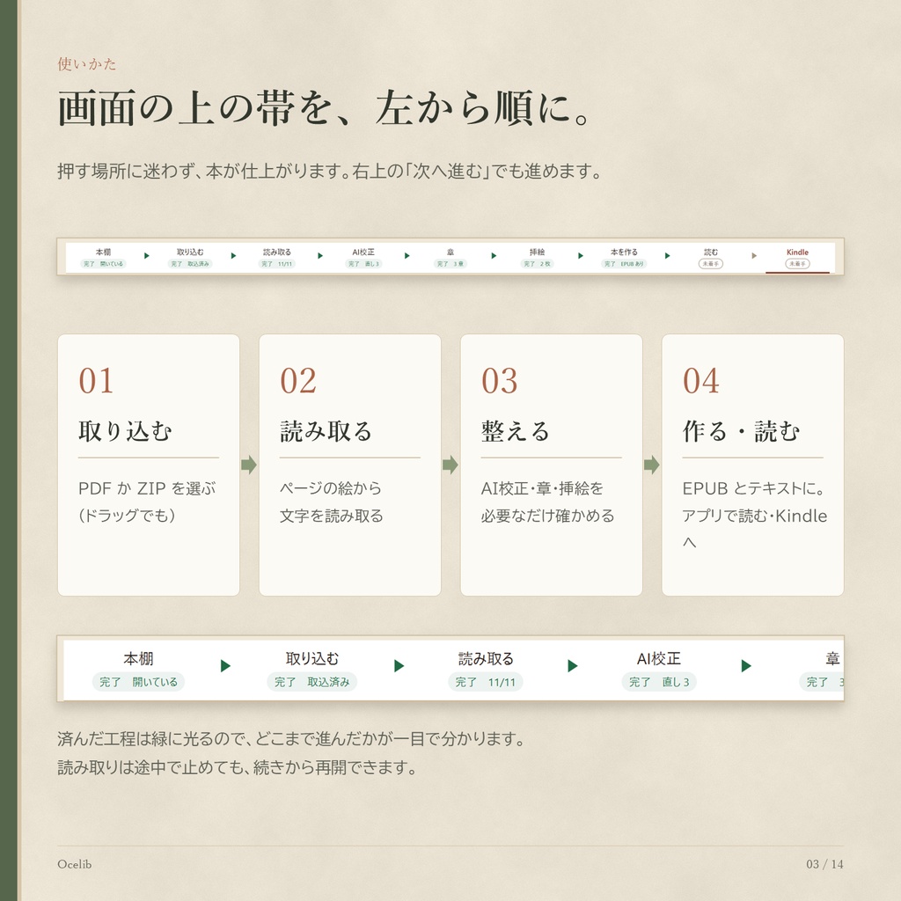Switch to the Kindle step in the top strip
The width and height of the screenshot is (901, 901).
(797, 258)
